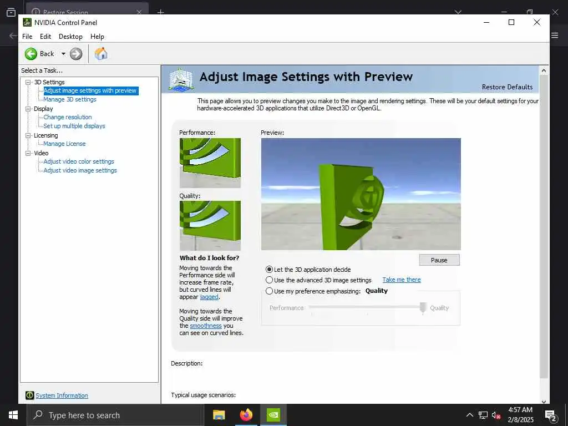The height and width of the screenshot is (426, 568).
Task: Click the System Information icon
Action: click(x=30, y=395)
